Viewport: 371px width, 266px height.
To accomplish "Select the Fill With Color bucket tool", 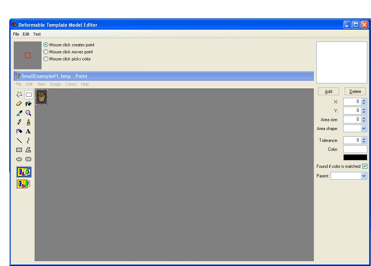I will pyautogui.click(x=28, y=104).
